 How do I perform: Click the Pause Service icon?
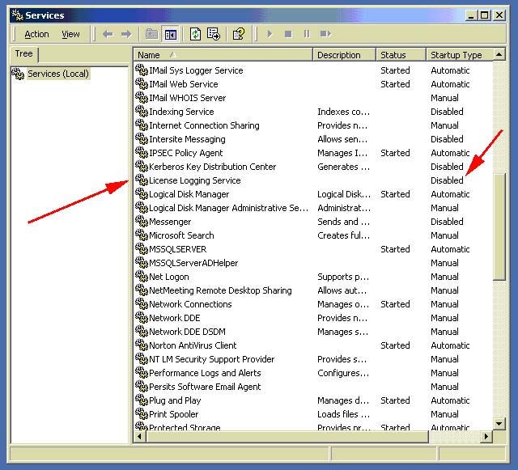point(307,34)
